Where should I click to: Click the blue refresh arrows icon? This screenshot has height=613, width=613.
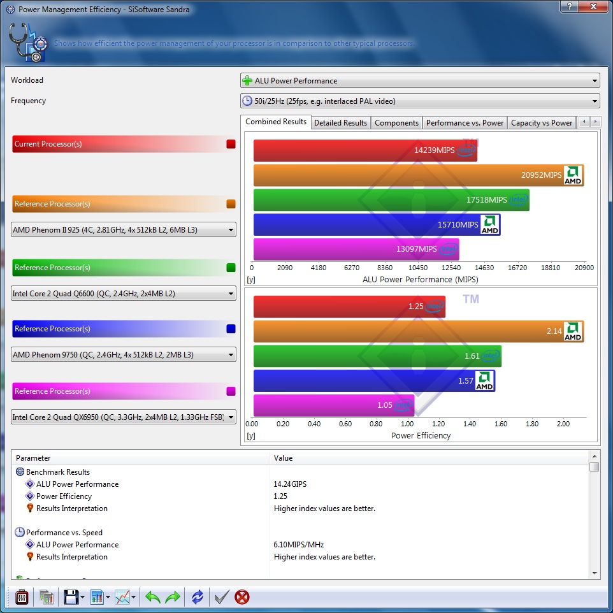pos(198,597)
